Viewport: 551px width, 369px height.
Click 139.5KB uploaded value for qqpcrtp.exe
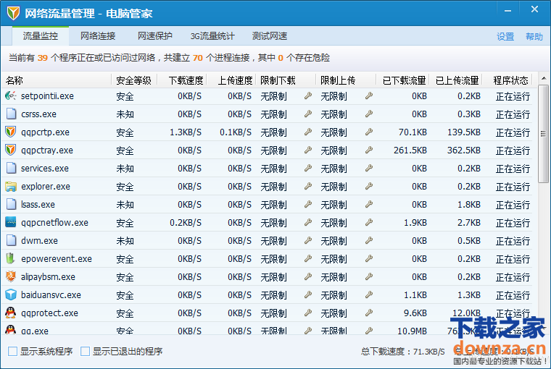pyautogui.click(x=463, y=132)
